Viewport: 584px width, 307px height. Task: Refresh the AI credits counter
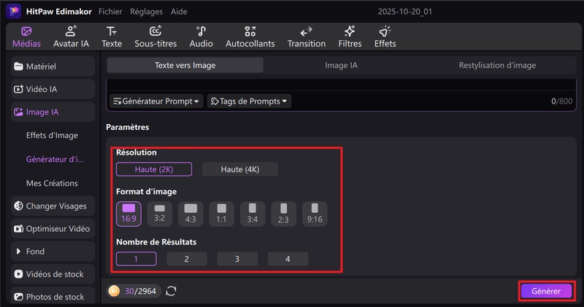(x=172, y=291)
